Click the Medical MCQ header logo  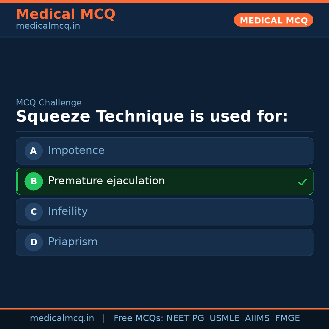(65, 14)
